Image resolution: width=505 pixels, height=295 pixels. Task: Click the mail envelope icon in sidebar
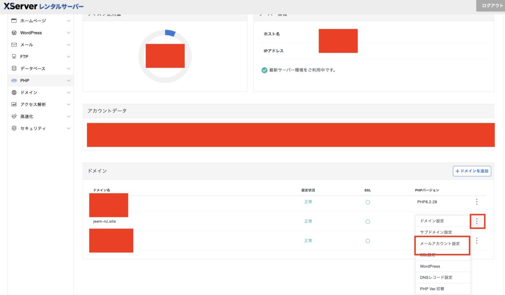[14, 44]
